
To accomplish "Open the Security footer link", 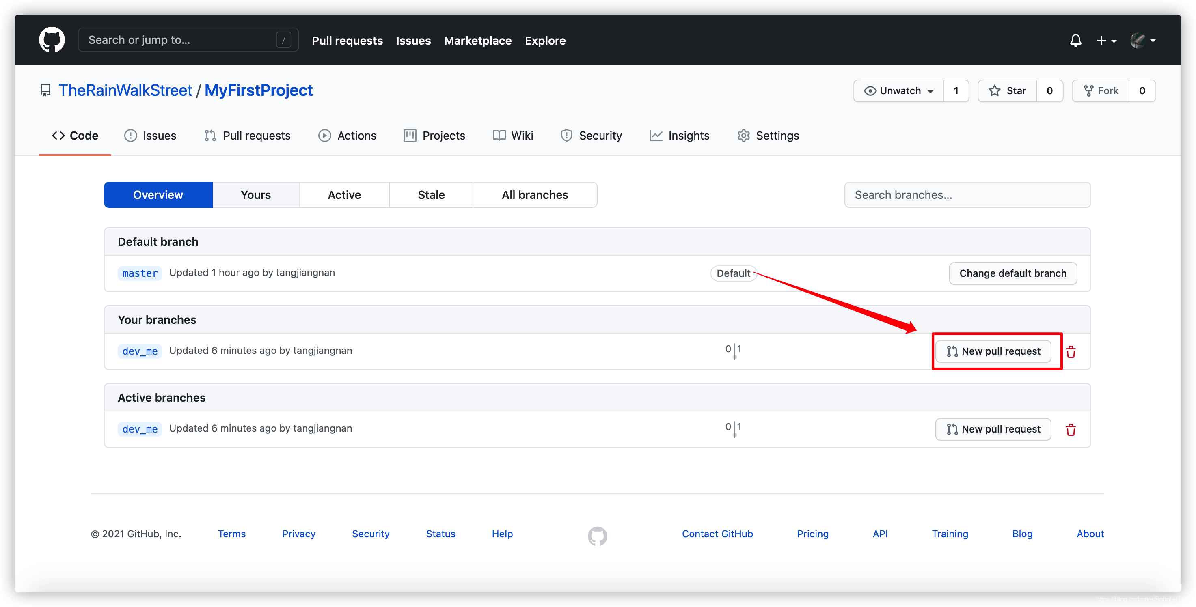I will [371, 534].
